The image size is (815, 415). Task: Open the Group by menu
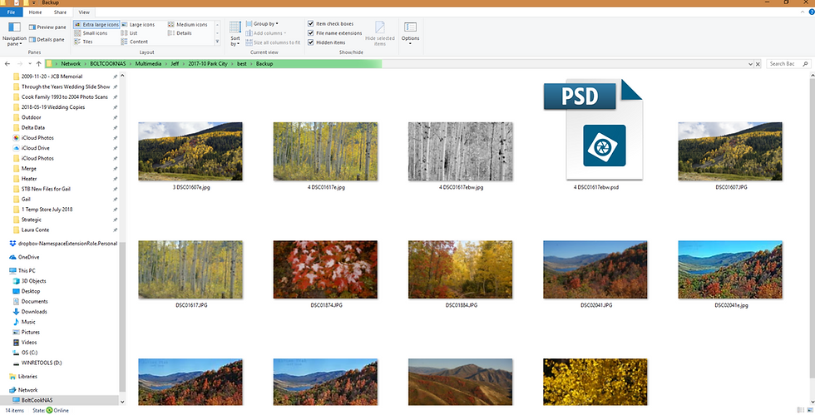point(262,24)
